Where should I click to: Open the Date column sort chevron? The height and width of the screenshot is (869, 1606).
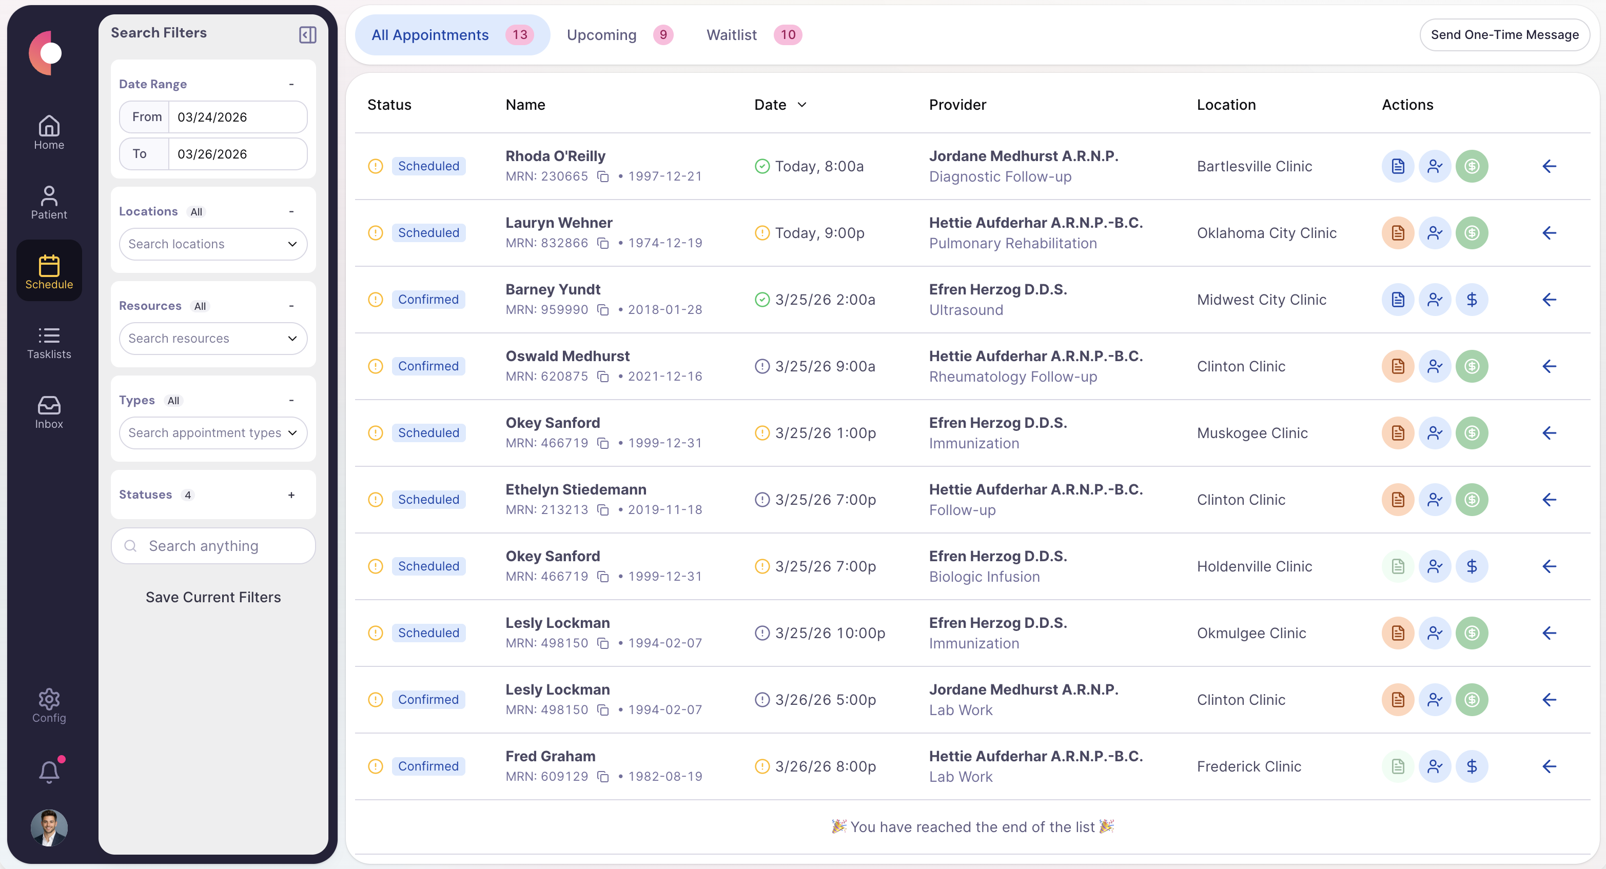click(802, 105)
